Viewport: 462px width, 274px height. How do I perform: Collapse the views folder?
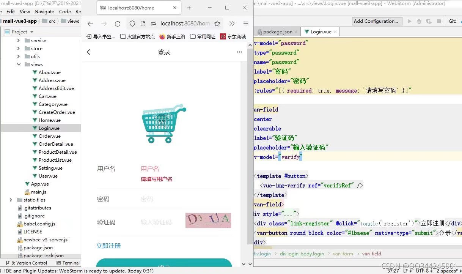[18, 64]
